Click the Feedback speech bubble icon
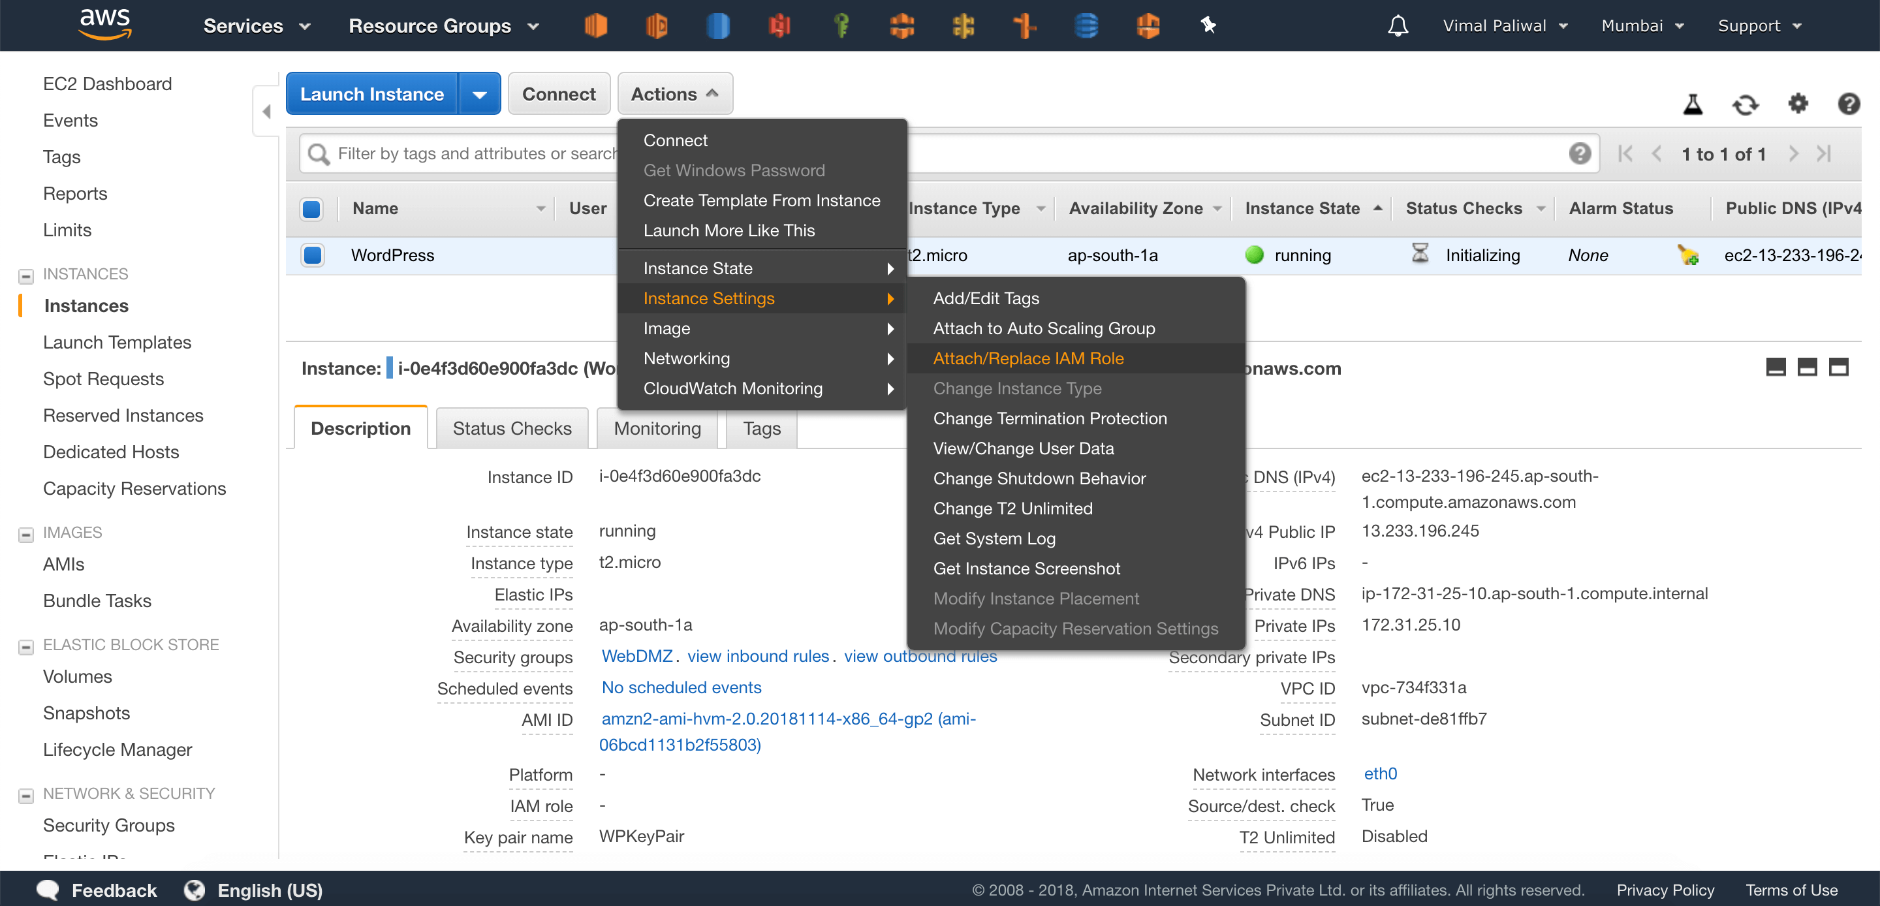 coord(48,890)
